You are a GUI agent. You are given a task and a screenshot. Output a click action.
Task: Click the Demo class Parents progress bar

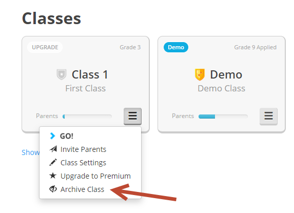[223, 117]
